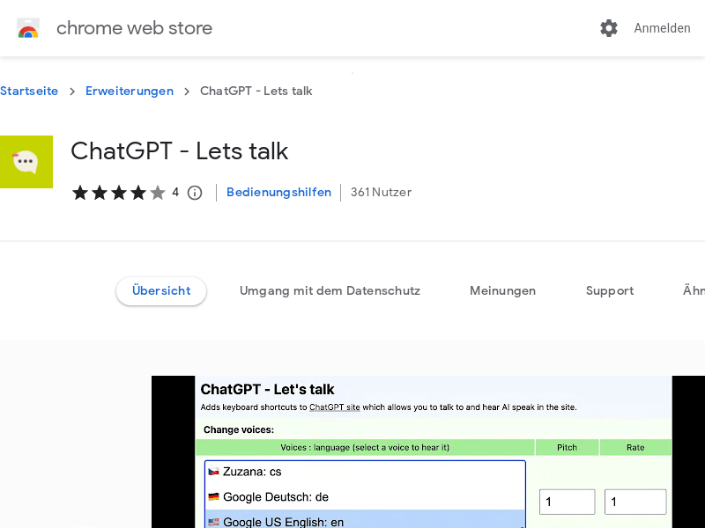Click the Anmelden sign-in link
Image resolution: width=705 pixels, height=528 pixels.
[662, 28]
